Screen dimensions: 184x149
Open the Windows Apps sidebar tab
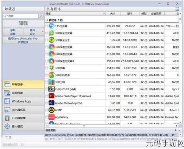pos(23,101)
